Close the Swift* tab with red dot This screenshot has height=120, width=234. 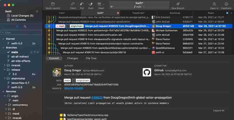click(x=118, y=13)
